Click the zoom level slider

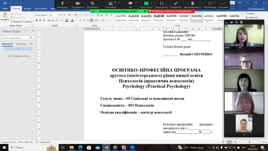tap(250, 142)
